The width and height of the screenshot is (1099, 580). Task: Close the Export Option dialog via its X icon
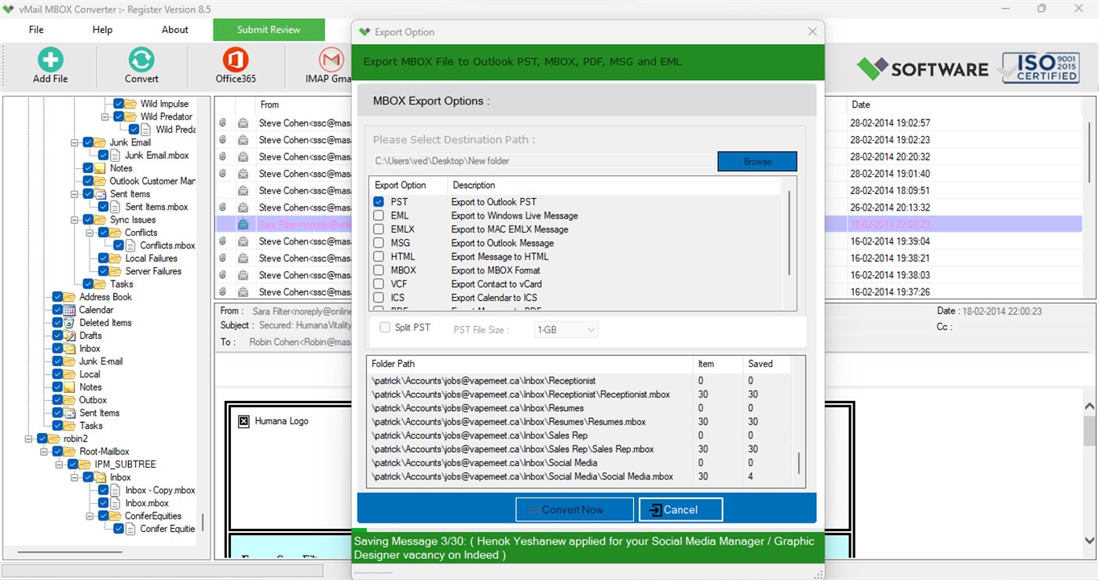click(x=811, y=31)
